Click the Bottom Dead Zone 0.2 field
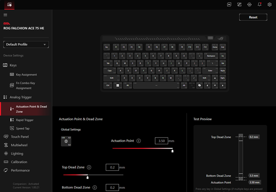Screen dimensions: 276x192 pos(112,188)
